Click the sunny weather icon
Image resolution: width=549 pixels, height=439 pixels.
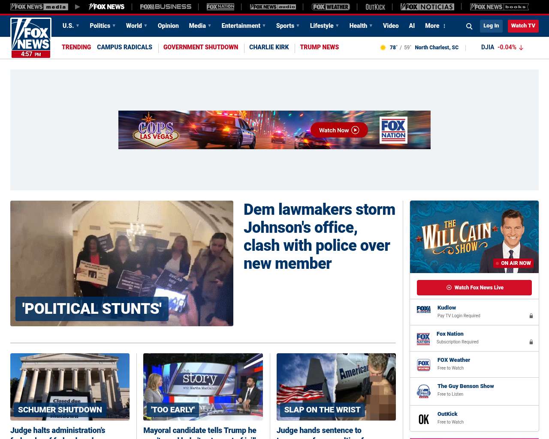(x=383, y=48)
